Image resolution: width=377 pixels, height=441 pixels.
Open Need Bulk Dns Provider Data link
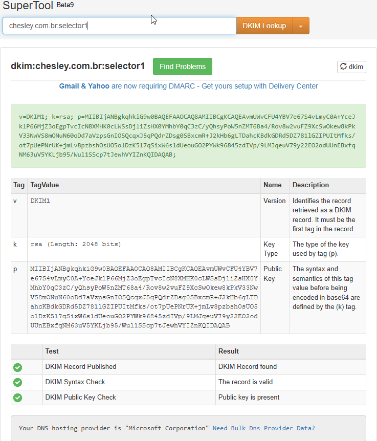tap(263, 428)
